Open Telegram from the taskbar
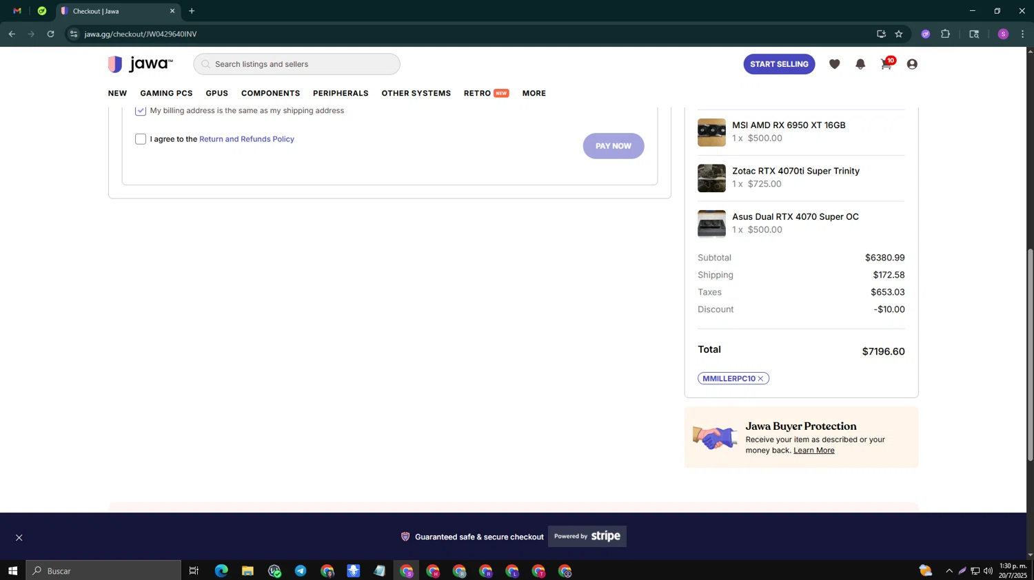 click(301, 571)
